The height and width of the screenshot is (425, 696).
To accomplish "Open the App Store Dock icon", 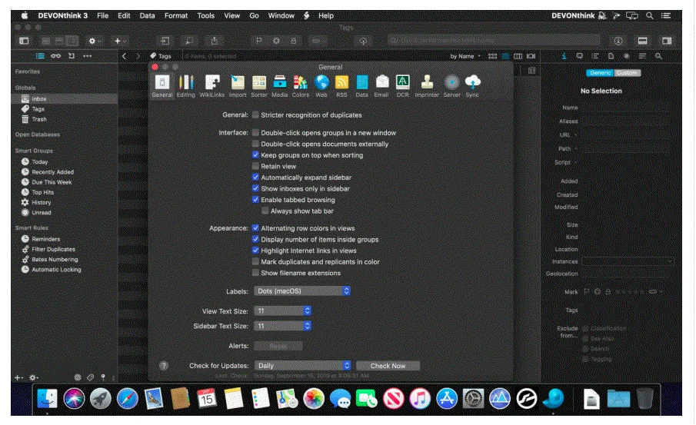I will [x=447, y=398].
